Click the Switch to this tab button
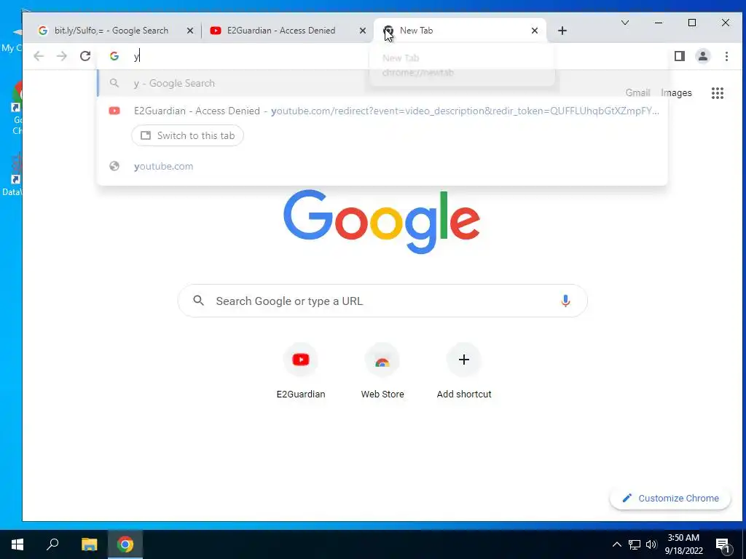This screenshot has height=559, width=746. coord(187,135)
